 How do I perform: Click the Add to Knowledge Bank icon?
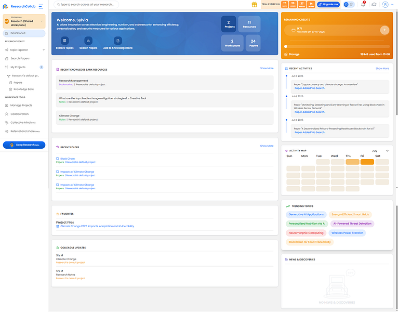point(118,41)
